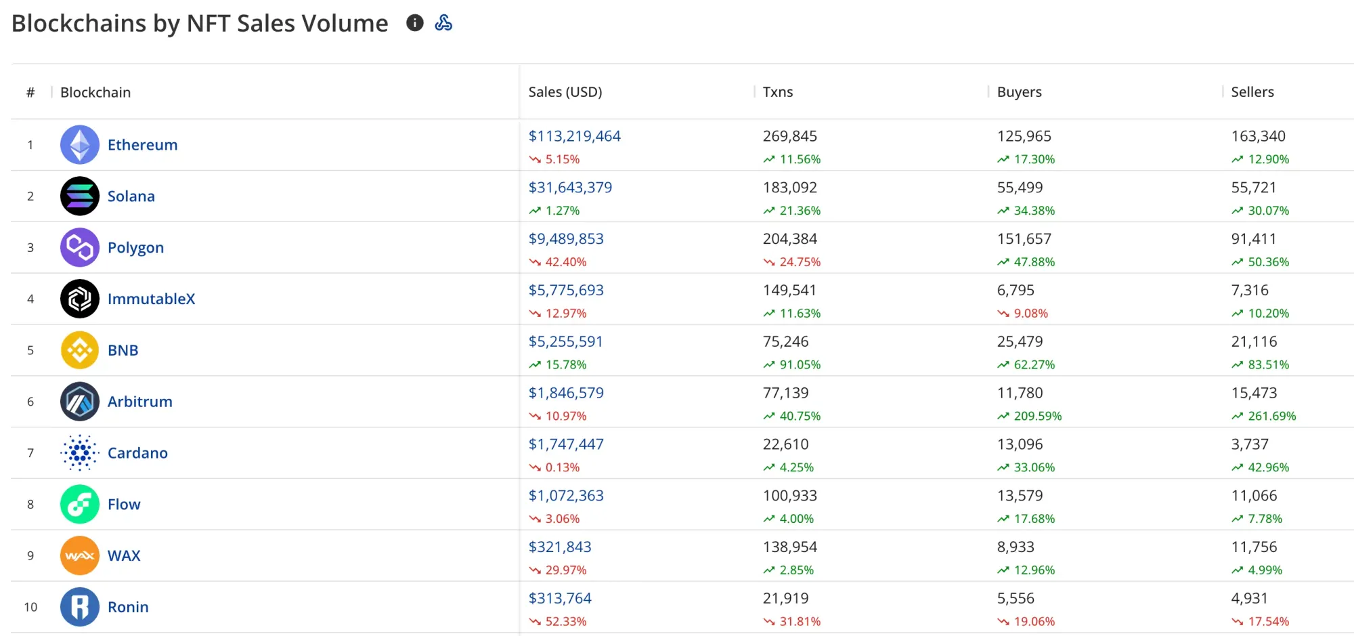Sort by the Sellers column header

pyautogui.click(x=1252, y=92)
